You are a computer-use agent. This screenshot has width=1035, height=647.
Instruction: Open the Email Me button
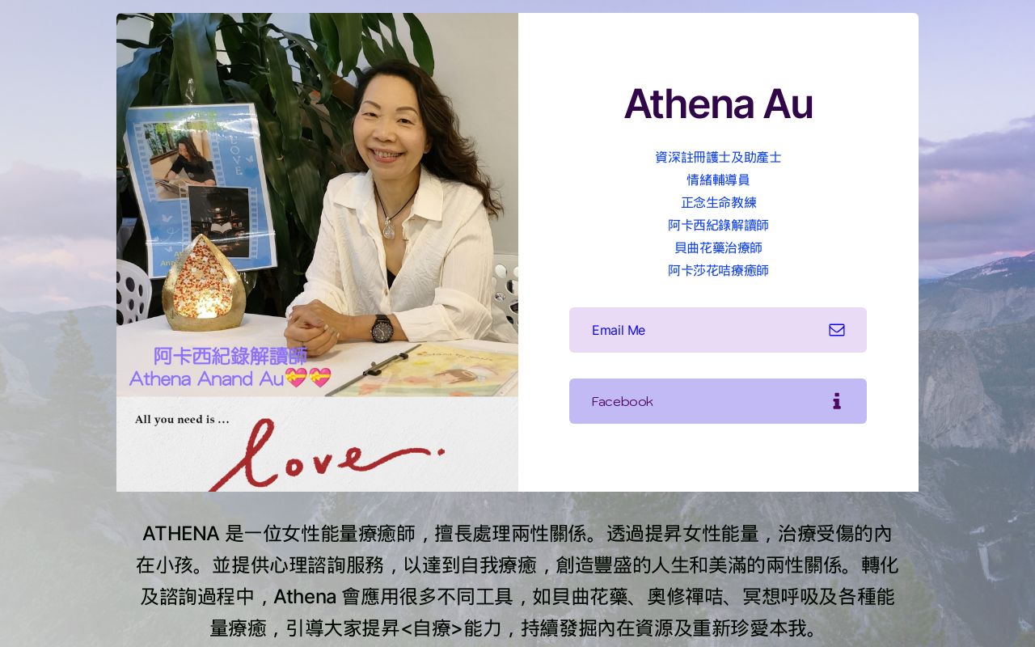(718, 330)
